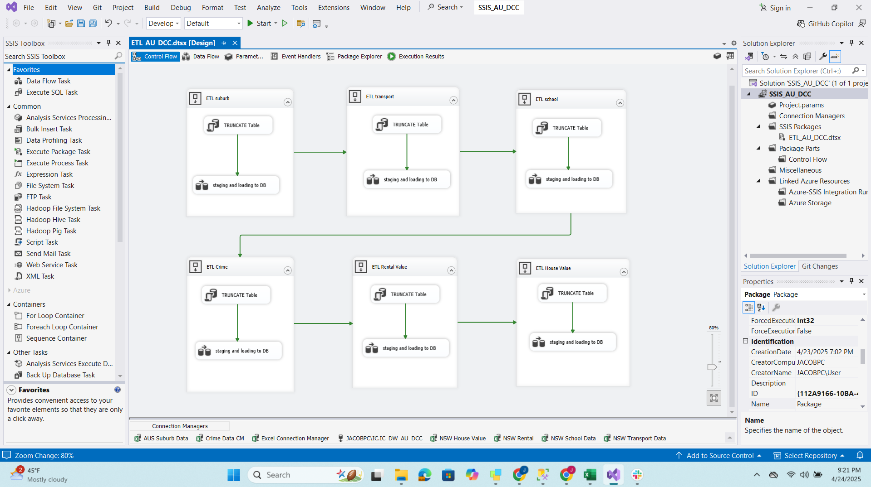Click the Undo toolbar icon

pyautogui.click(x=108, y=24)
